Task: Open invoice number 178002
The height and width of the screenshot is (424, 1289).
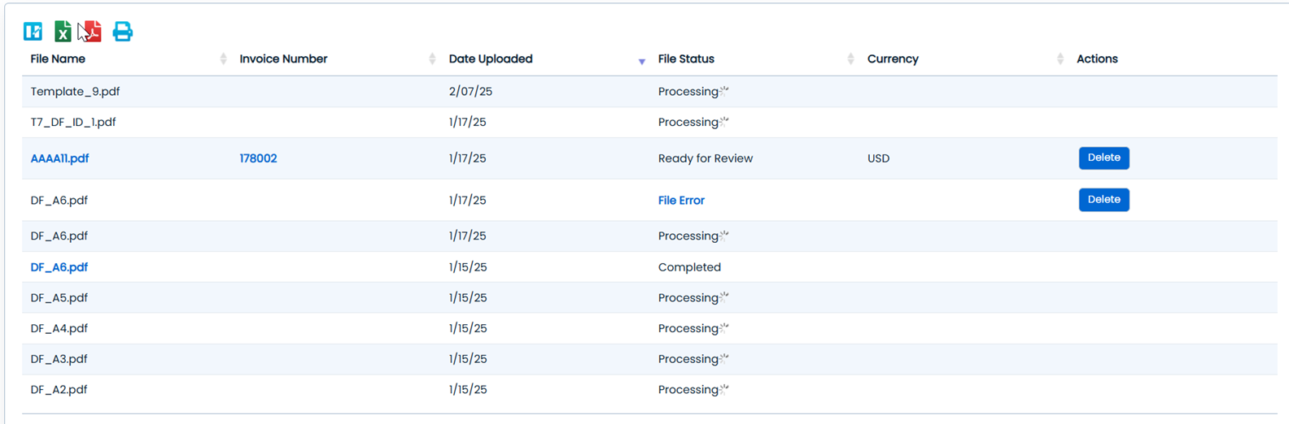Action: [258, 158]
